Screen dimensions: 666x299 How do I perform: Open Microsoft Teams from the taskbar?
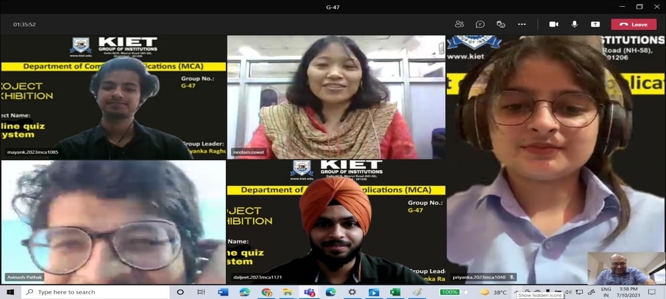(310, 292)
